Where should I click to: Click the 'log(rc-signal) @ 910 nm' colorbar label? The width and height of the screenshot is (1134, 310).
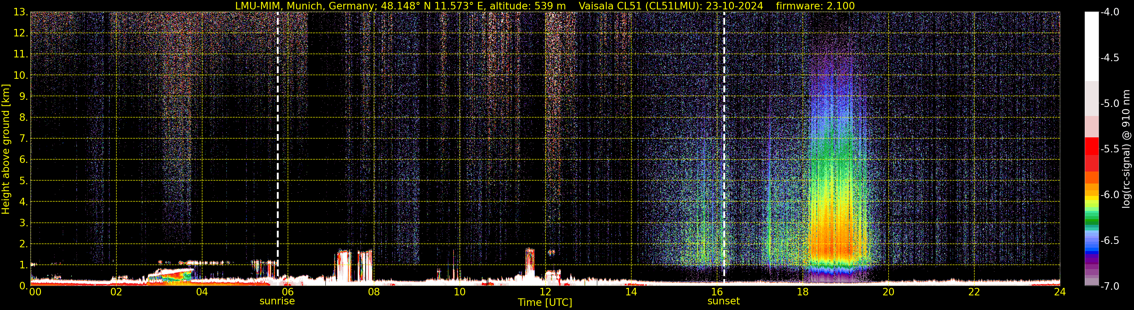(x=1126, y=149)
